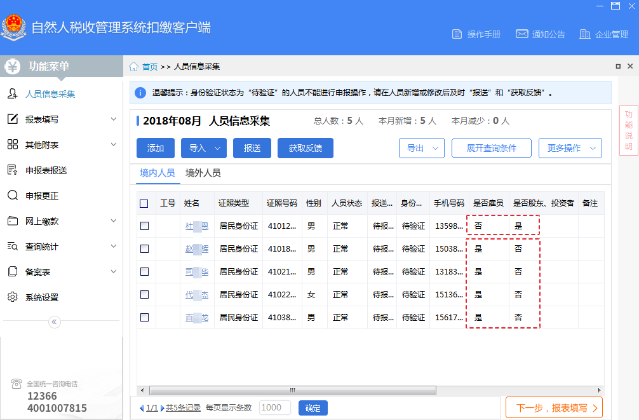Click the 报送 button
The image size is (639, 420).
coord(252,148)
